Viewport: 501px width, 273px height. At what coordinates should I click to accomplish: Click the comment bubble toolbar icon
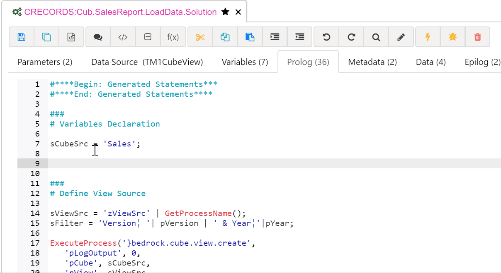[98, 37]
